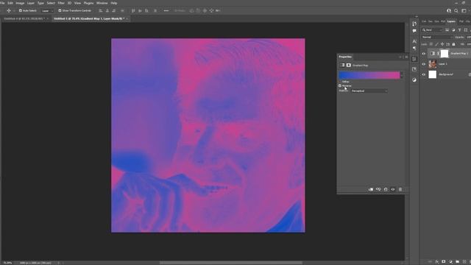Open the Auto-Select Layer dropdown
This screenshot has height=265, width=471.
[x=47, y=11]
